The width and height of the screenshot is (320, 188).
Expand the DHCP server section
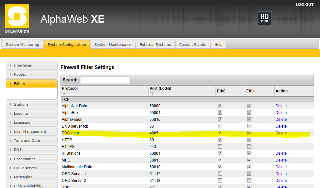tap(31, 168)
